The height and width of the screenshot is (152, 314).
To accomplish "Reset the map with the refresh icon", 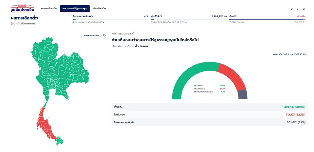I will (104, 35).
